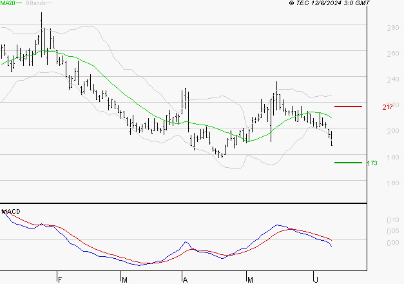The width and height of the screenshot is (404, 284).
Task: Click the 180 price axis label
Action: click(x=393, y=157)
